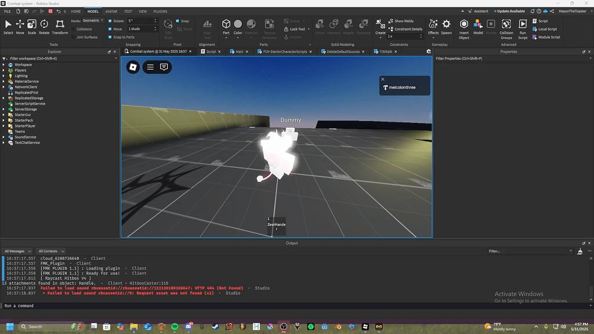The width and height of the screenshot is (594, 334).
Task: Open the PLUGINS ribbon tab
Action: pyautogui.click(x=160, y=12)
